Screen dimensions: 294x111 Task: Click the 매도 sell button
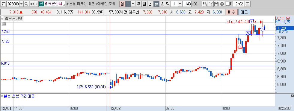244,12
